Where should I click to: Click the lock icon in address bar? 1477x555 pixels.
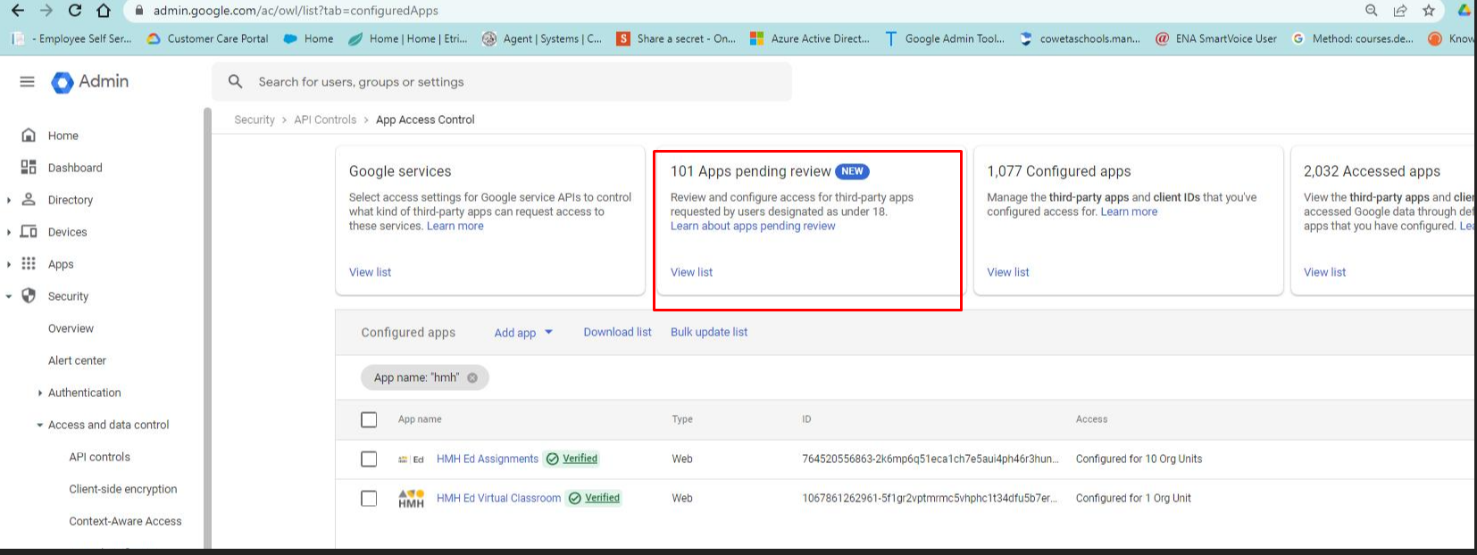tap(138, 11)
